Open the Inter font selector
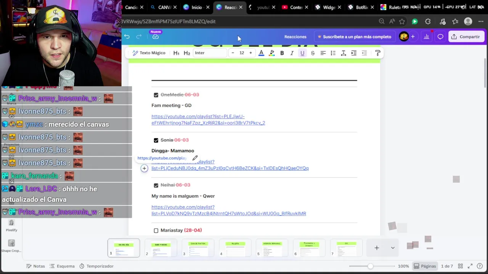 coord(210,53)
